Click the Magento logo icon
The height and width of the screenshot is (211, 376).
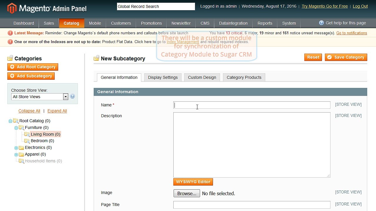click(x=12, y=8)
